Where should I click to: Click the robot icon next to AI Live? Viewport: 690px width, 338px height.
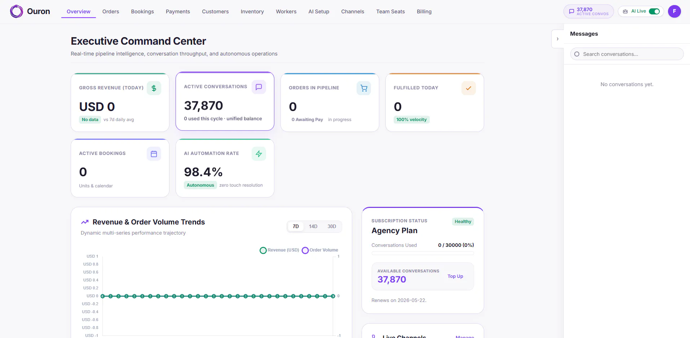(x=625, y=12)
